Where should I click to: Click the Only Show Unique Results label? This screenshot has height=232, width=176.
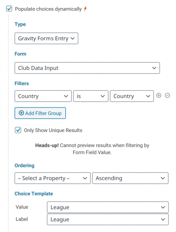pos(53,130)
